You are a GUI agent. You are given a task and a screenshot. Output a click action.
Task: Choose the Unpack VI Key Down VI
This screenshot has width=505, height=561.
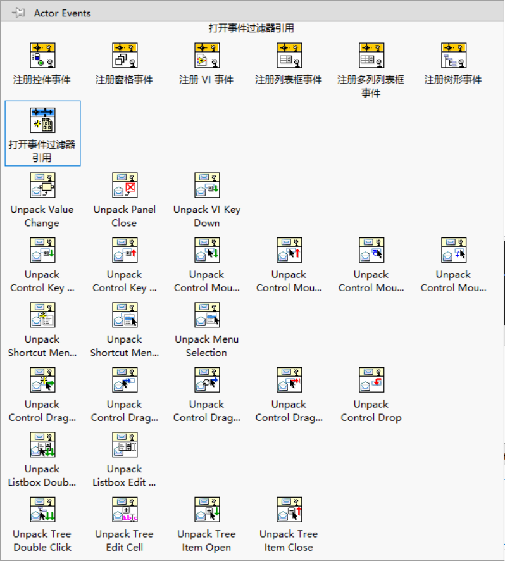[207, 186]
